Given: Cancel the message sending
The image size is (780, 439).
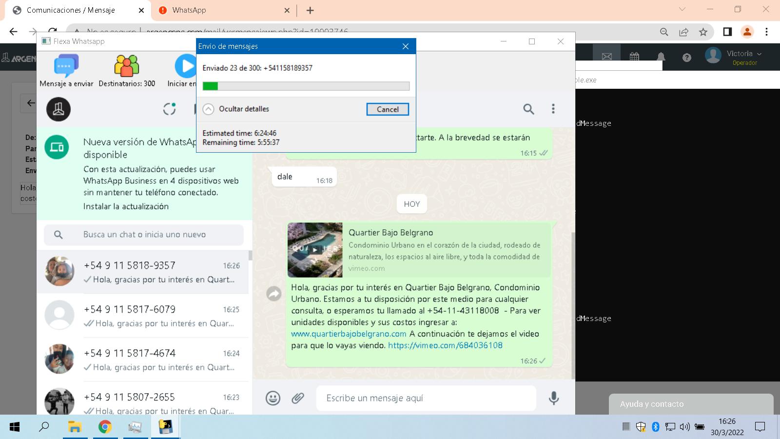Looking at the screenshot, I should tap(388, 109).
